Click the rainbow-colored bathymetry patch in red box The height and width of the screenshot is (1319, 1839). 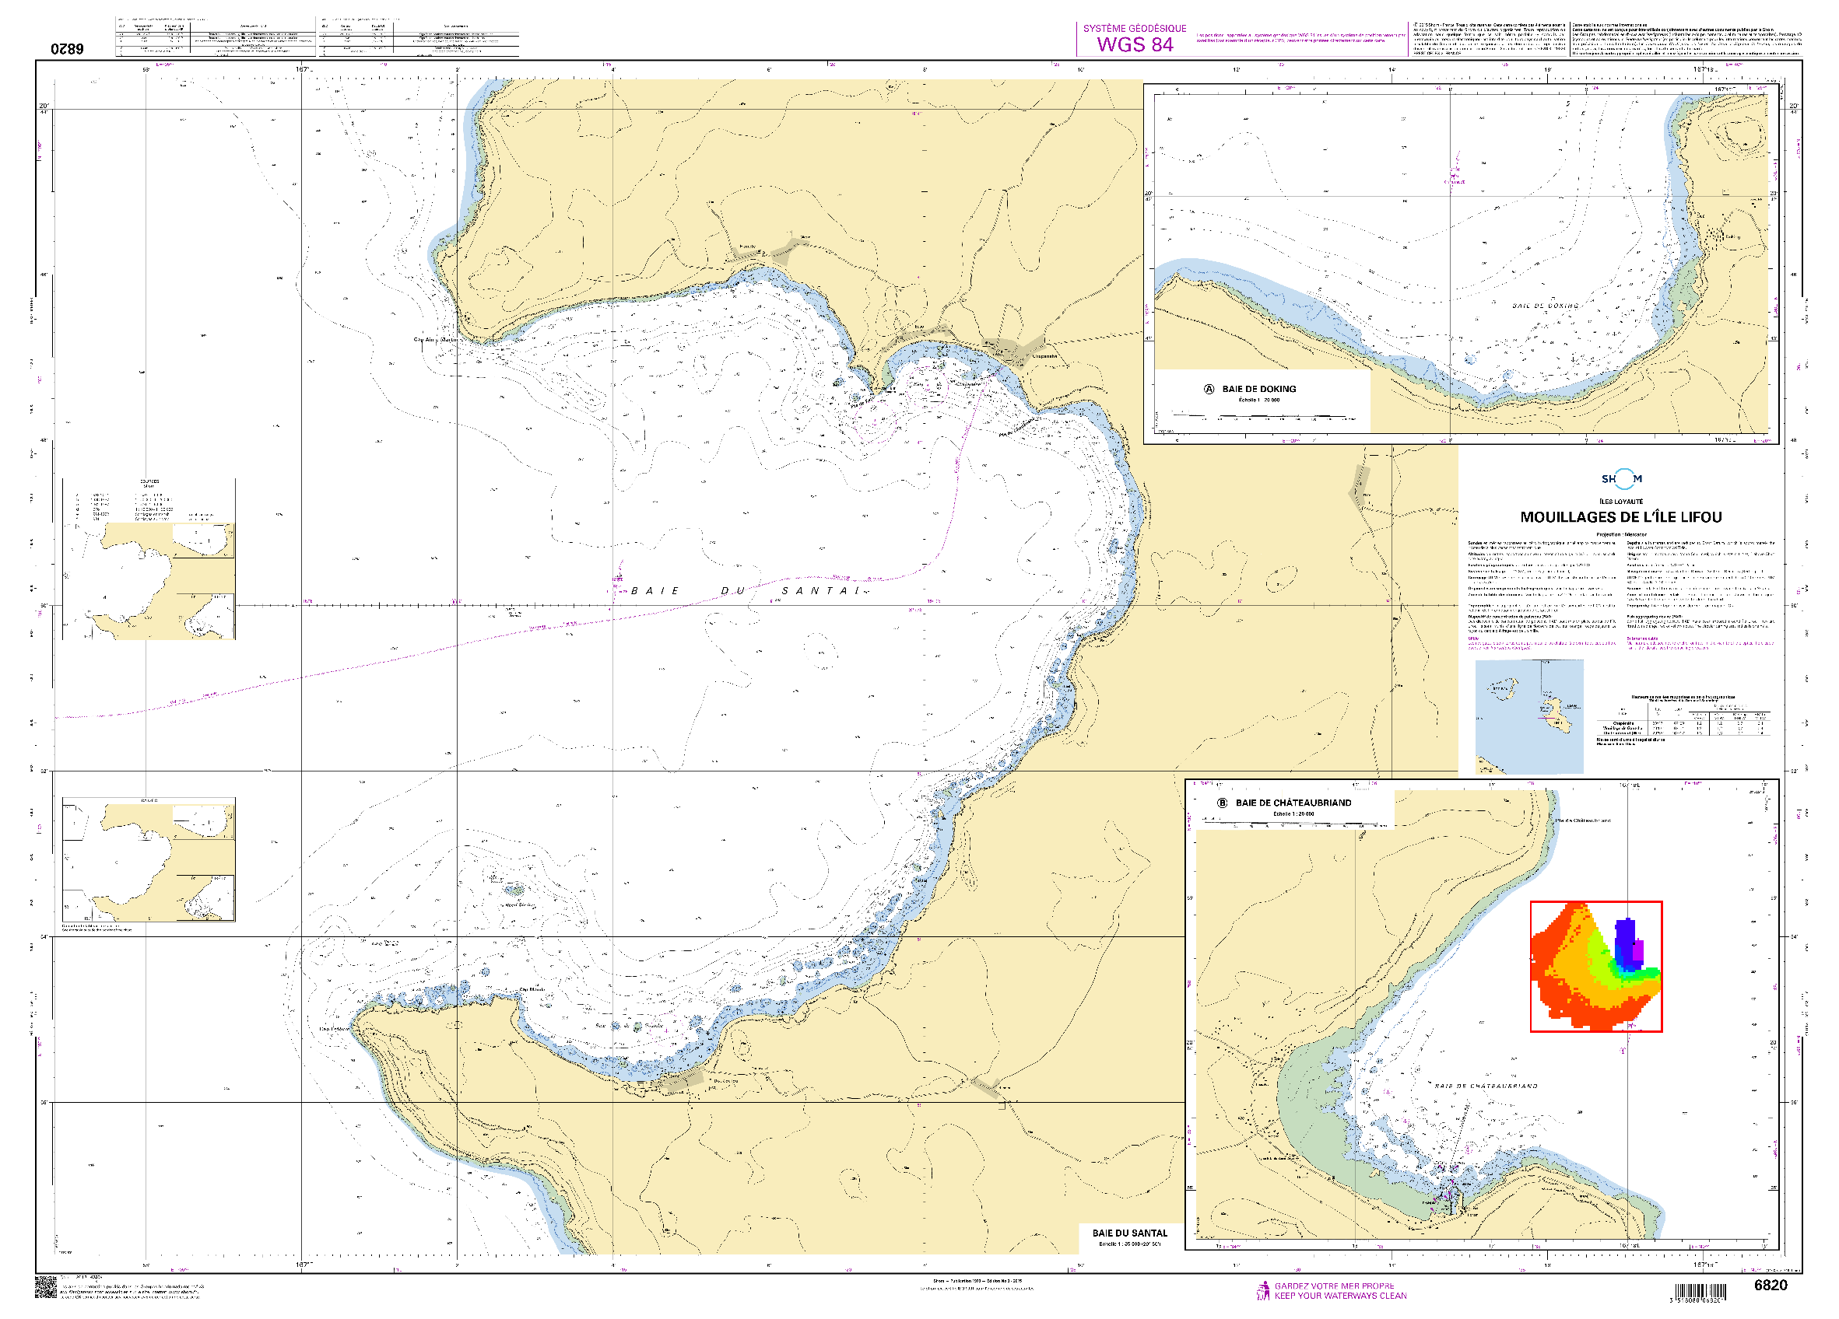pyautogui.click(x=1595, y=967)
